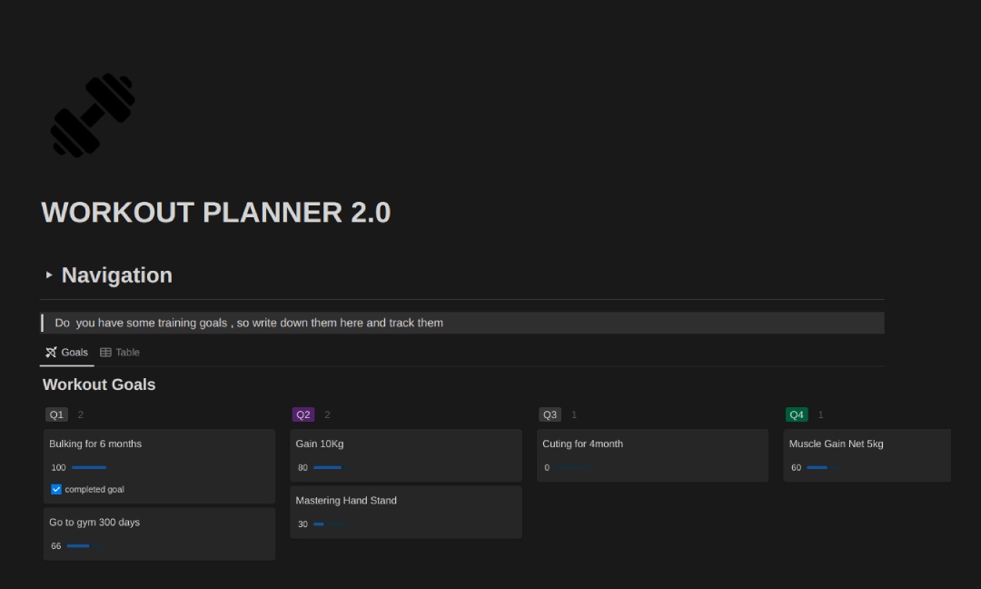Switch to the Goals tab
Screen dimensions: 981x589
click(x=74, y=353)
